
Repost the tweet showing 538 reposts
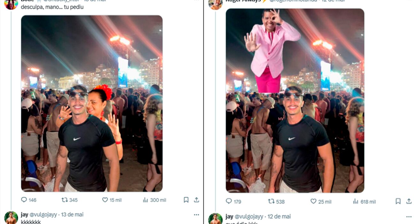(x=272, y=201)
